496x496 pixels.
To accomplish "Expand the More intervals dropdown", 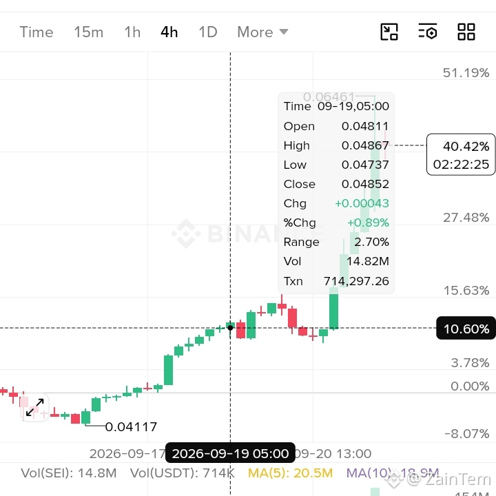I will [262, 32].
